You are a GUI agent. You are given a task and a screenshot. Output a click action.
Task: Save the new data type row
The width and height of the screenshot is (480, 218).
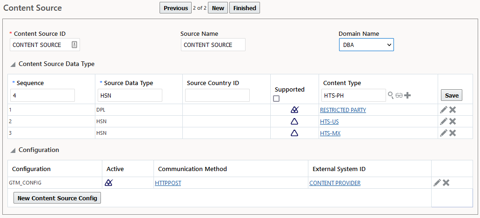(452, 95)
